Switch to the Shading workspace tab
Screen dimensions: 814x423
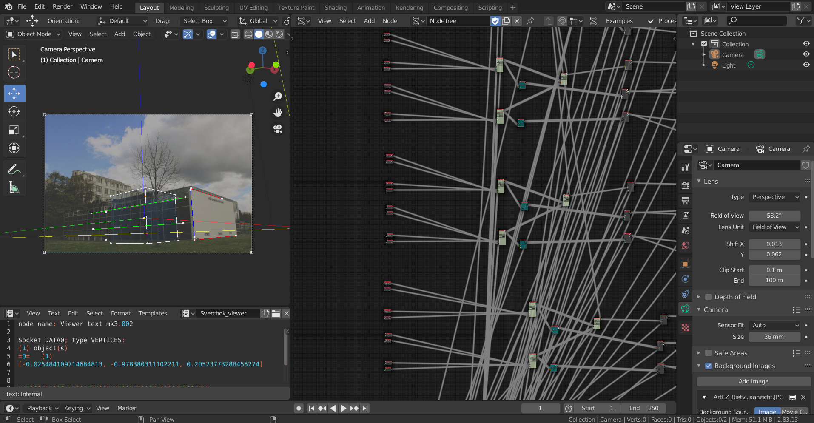336,8
